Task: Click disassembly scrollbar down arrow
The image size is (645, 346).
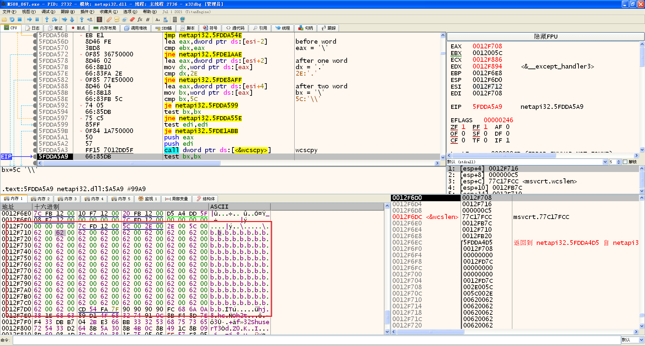Action: tap(443, 157)
